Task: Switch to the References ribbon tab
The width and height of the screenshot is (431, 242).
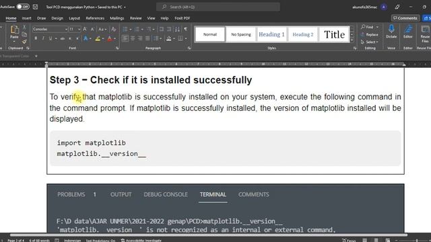Action: click(x=95, y=18)
